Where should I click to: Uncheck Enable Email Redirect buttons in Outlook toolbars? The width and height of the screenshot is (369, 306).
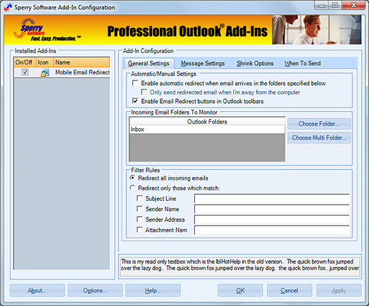(135, 101)
